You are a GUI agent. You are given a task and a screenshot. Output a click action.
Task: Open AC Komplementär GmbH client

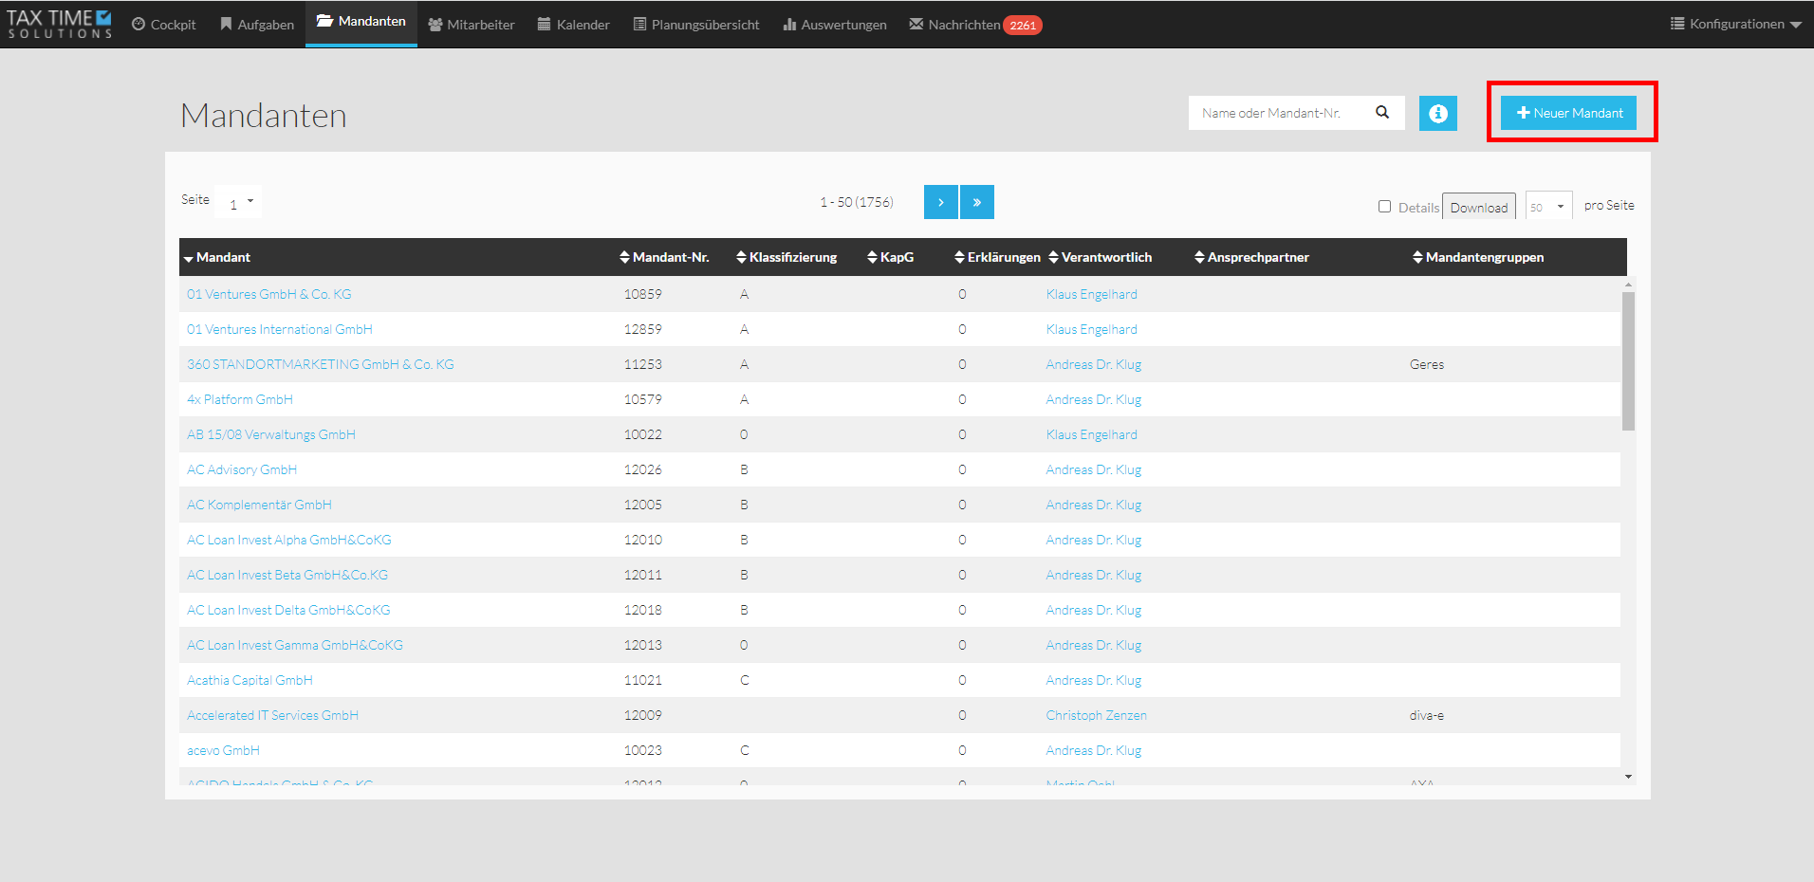[259, 505]
